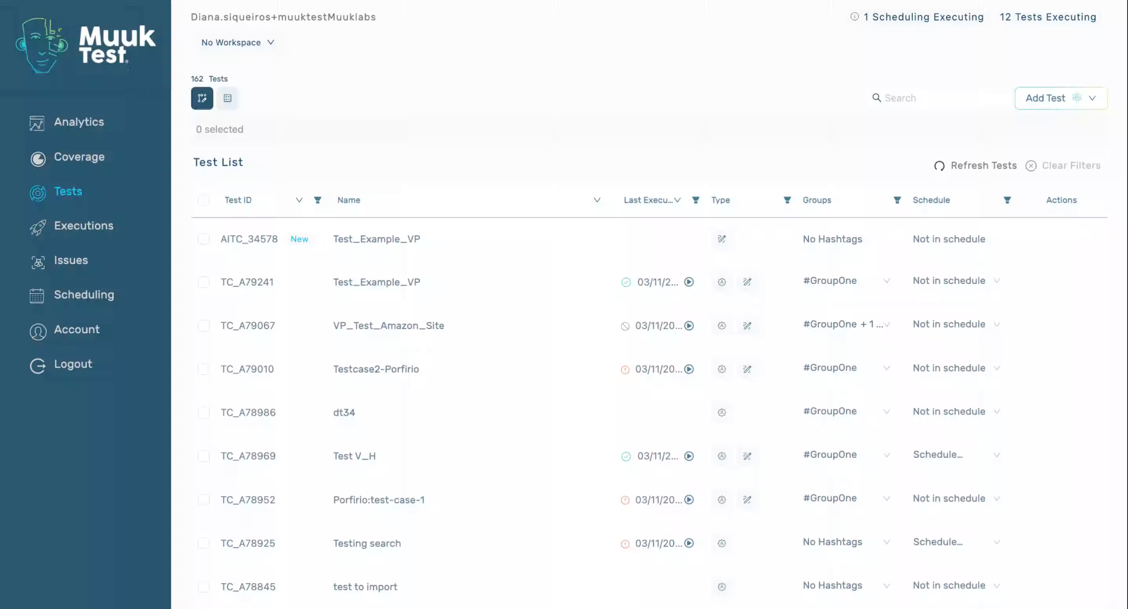Open the Scheduling section
Screen dimensions: 1128x609
(72, 295)
